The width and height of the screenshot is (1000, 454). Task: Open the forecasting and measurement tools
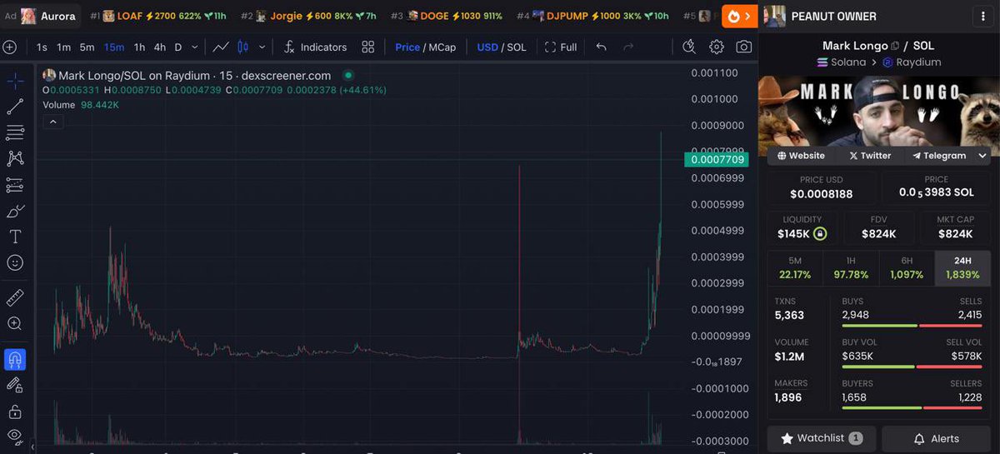[x=15, y=185]
